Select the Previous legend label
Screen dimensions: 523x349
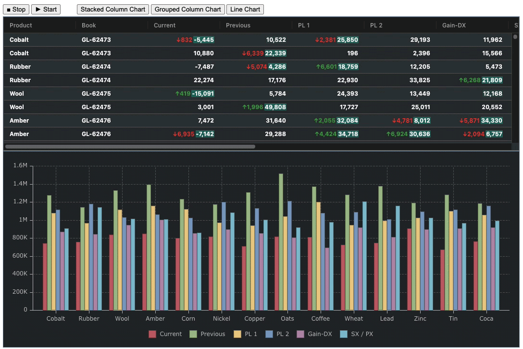click(x=213, y=334)
